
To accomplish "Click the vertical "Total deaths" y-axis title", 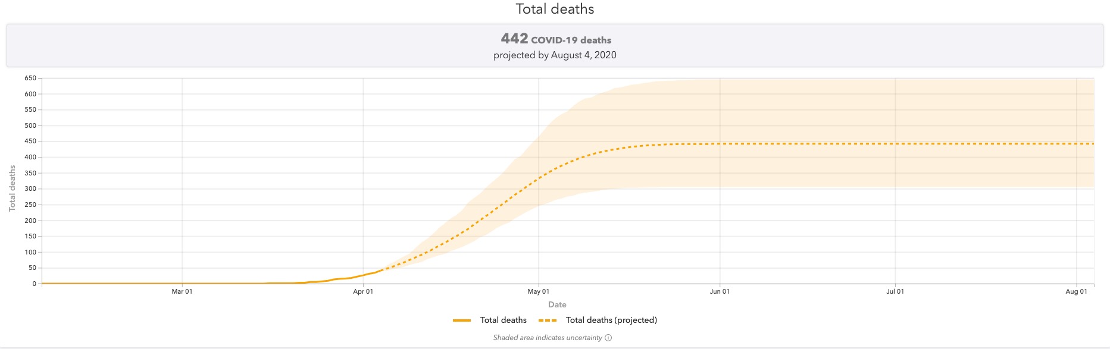I will 12,188.
